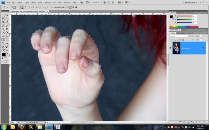Select the Healing Brush tool

point(3,26)
